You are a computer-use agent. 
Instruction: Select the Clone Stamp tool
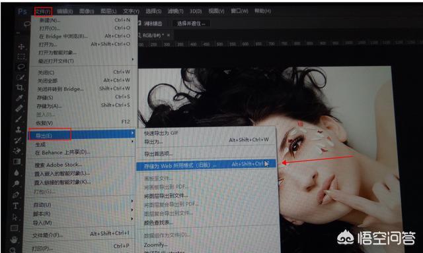click(x=19, y=130)
